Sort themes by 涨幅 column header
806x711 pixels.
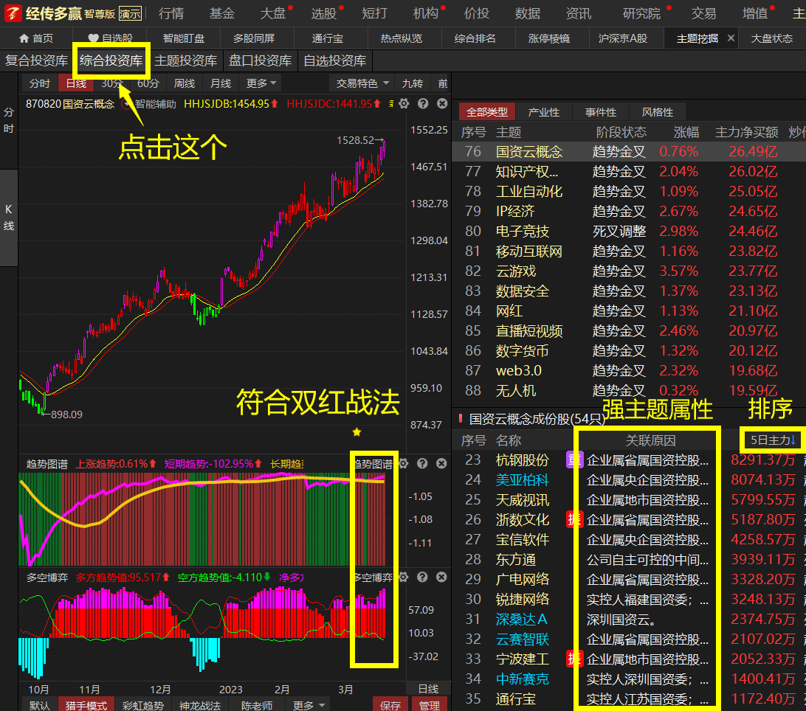point(686,133)
